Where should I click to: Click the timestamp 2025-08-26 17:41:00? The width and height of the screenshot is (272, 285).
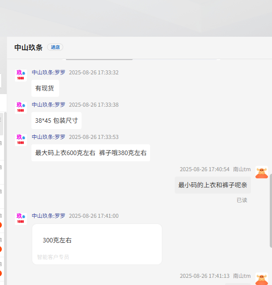point(94,216)
